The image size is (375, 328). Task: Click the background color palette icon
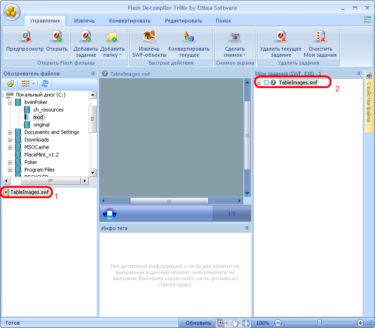coord(220,322)
